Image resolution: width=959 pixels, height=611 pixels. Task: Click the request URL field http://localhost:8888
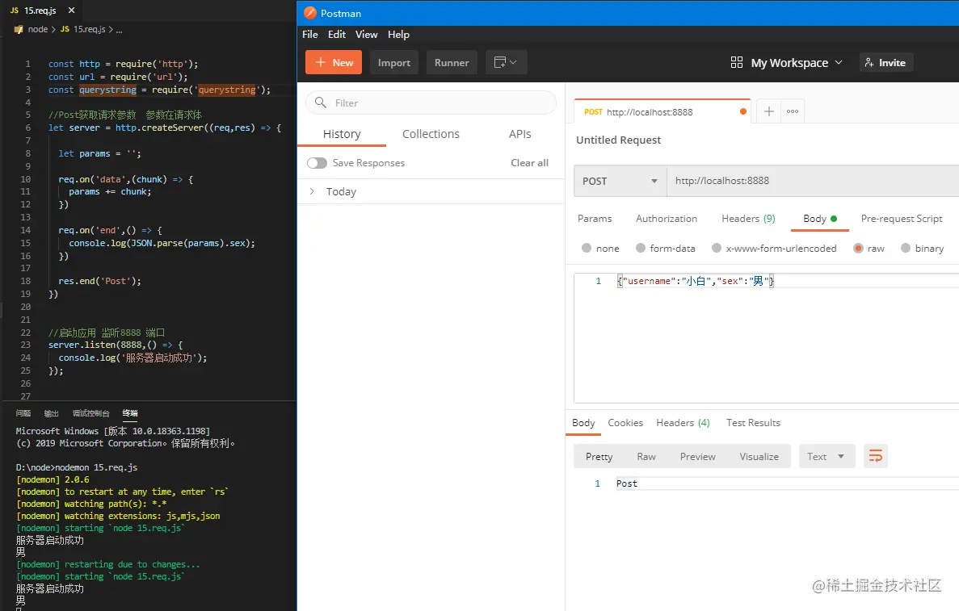click(813, 181)
